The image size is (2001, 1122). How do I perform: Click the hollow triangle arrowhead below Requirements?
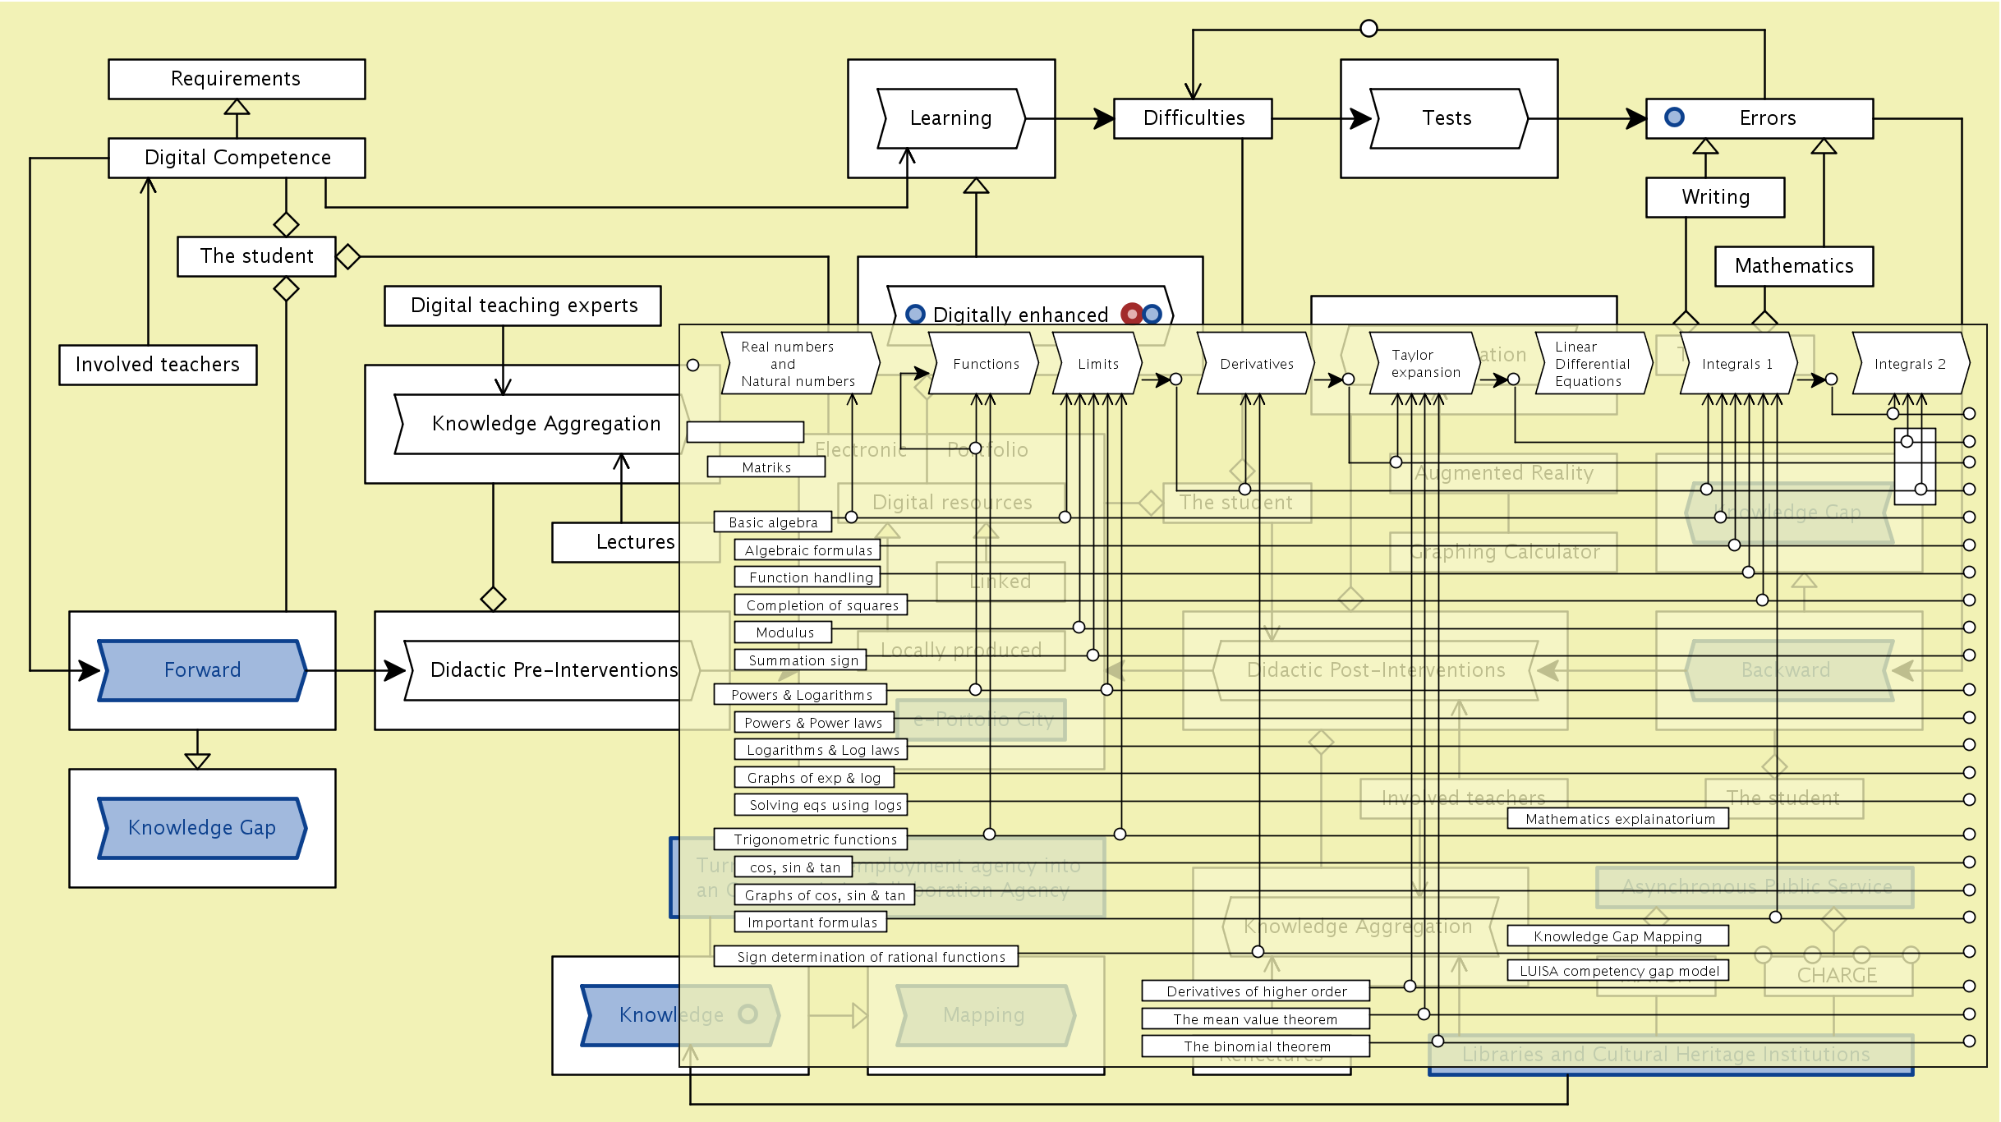237,108
